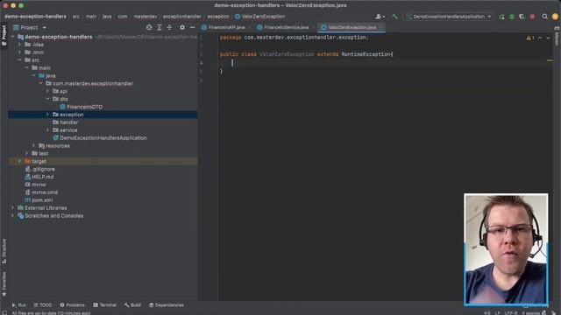The width and height of the screenshot is (561, 315).
Task: Open the Dependencies tool window
Action: click(166, 305)
